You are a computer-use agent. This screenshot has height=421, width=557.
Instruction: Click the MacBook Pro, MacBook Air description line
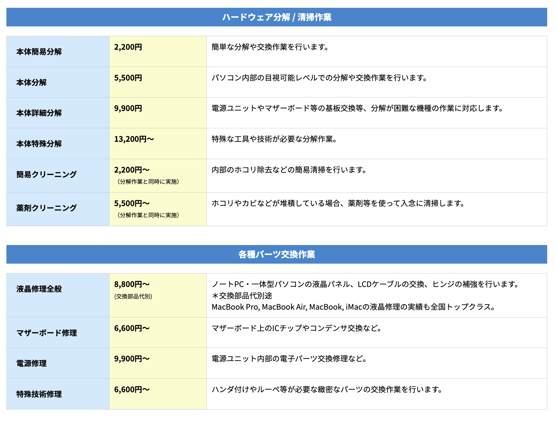click(x=353, y=307)
